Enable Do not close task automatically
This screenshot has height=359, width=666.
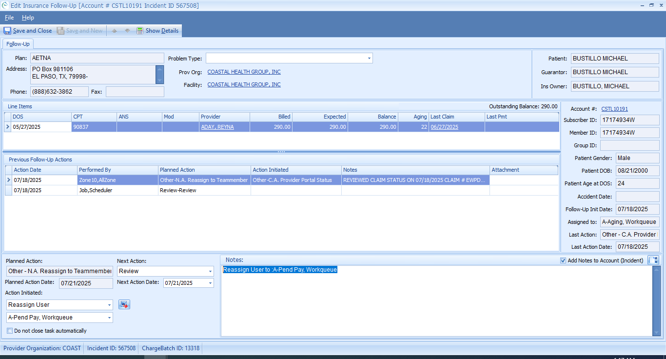[10, 331]
